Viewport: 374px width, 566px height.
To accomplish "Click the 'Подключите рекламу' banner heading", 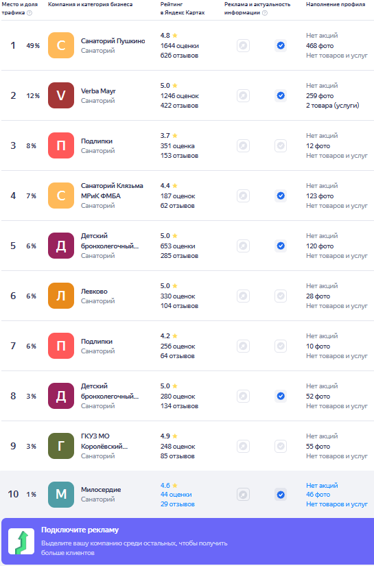I will click(80, 530).
